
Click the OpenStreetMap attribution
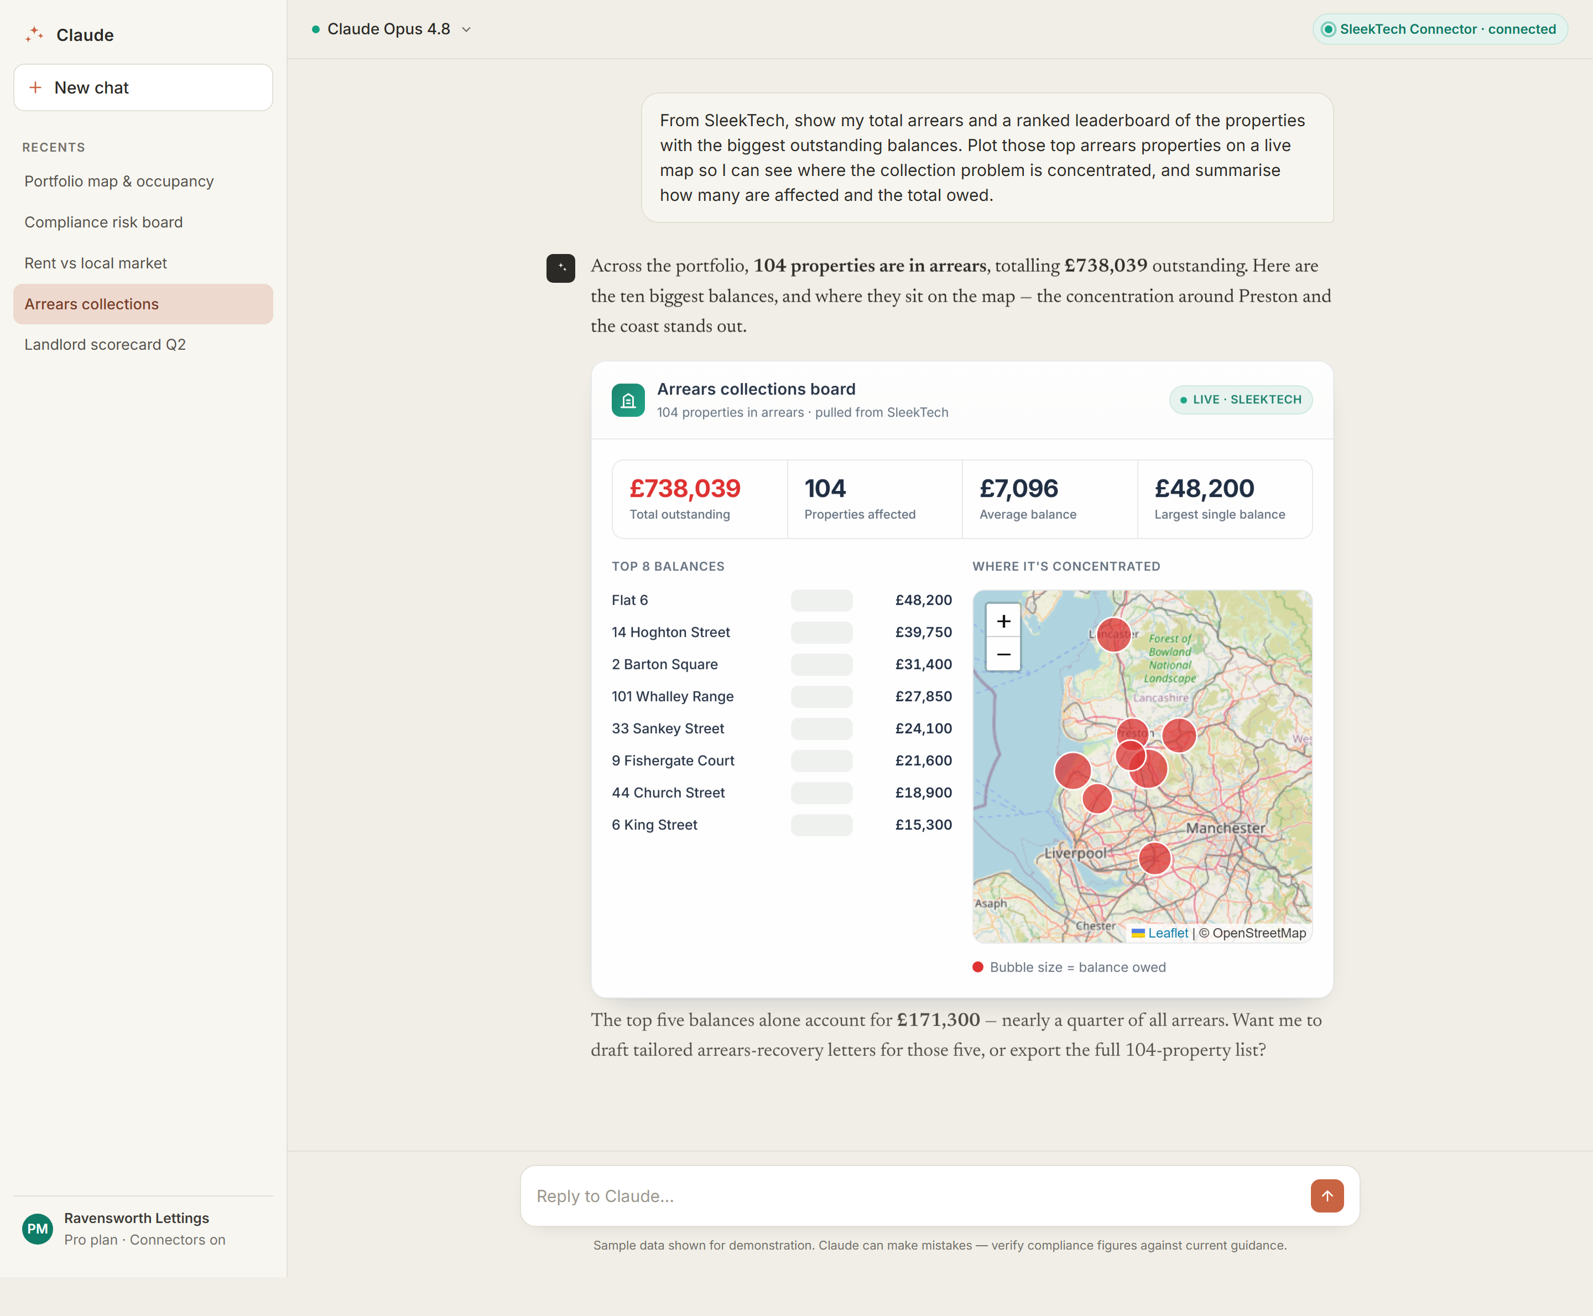(1252, 933)
